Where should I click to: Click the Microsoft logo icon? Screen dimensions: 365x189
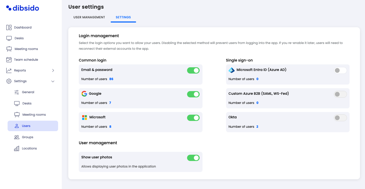[85, 117]
